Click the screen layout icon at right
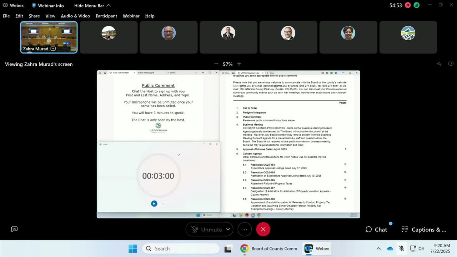The image size is (457, 257). pyautogui.click(x=451, y=64)
